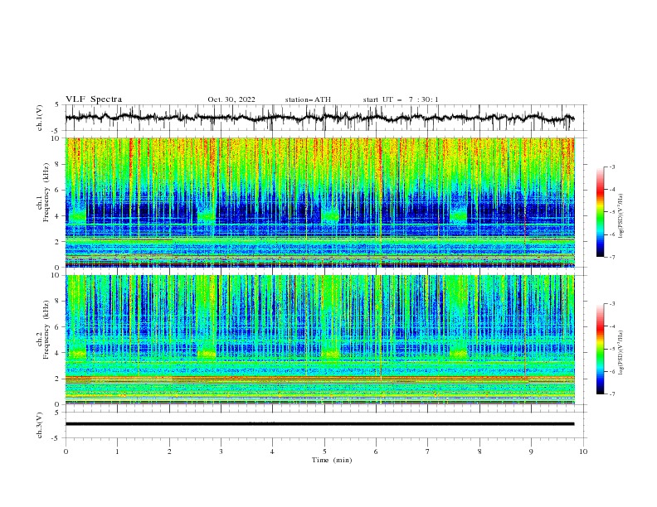Click the ch.1 "Frequency (kHz)" axis title
657x507 pixels.
pyautogui.click(x=46, y=193)
